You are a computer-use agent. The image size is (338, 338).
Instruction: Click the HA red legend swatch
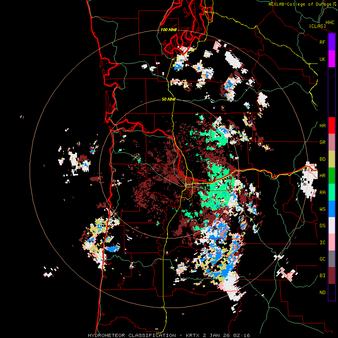(x=332, y=125)
